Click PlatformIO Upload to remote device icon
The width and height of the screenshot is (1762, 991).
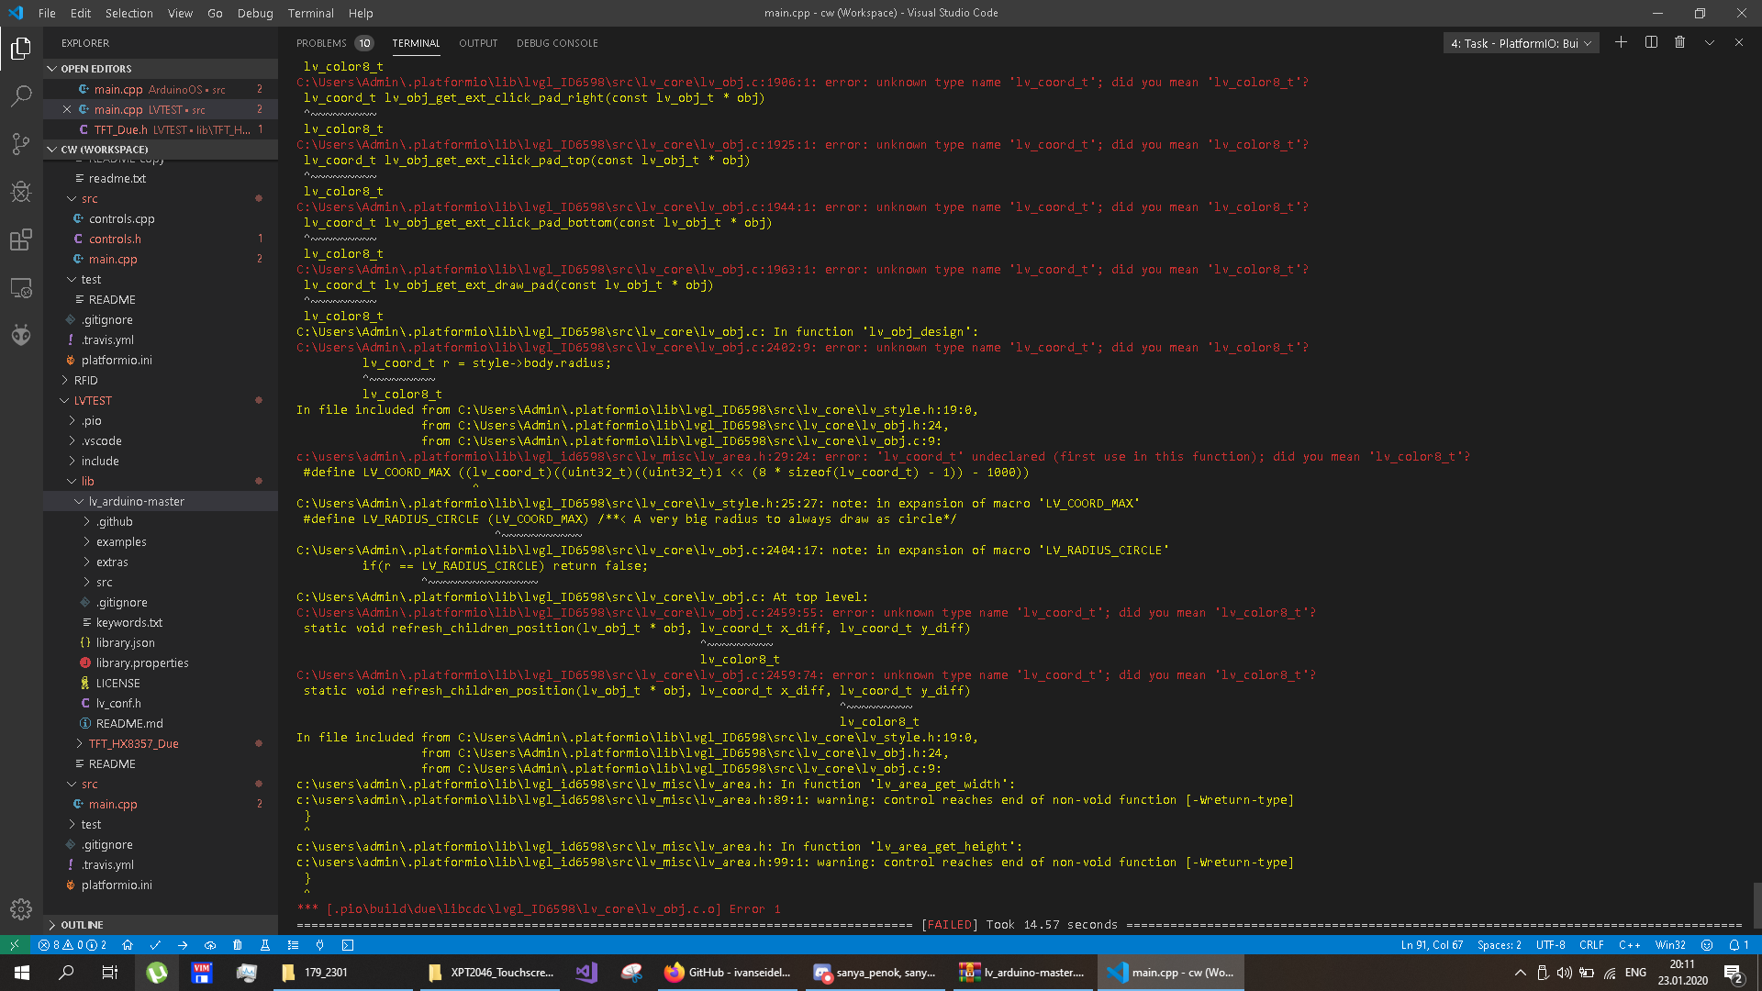coord(210,944)
